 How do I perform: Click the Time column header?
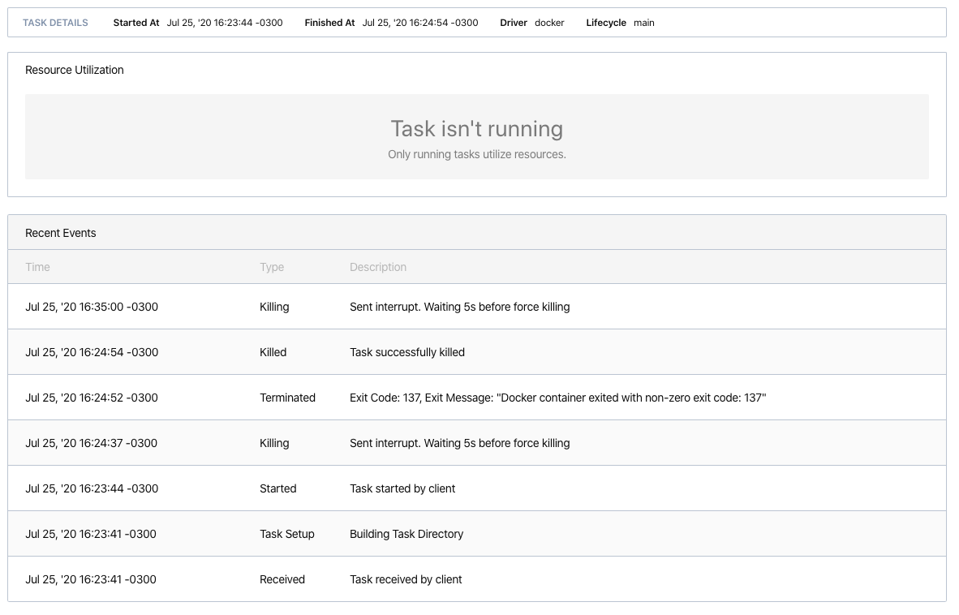click(x=37, y=267)
